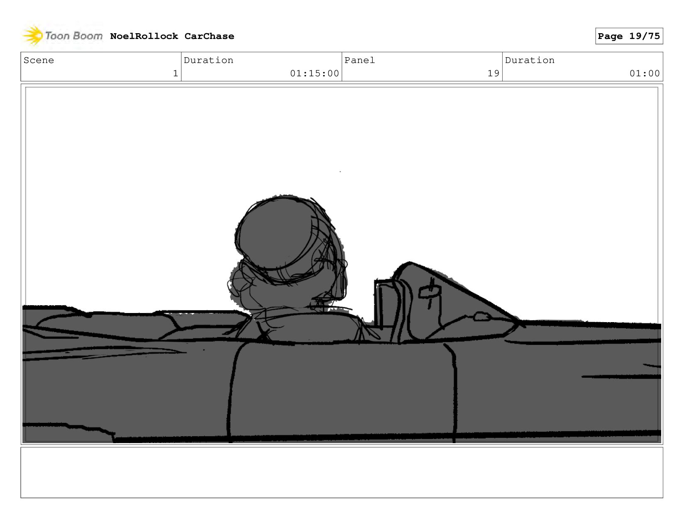Click the empty notes box below the panel
The width and height of the screenshot is (684, 529).
342,473
